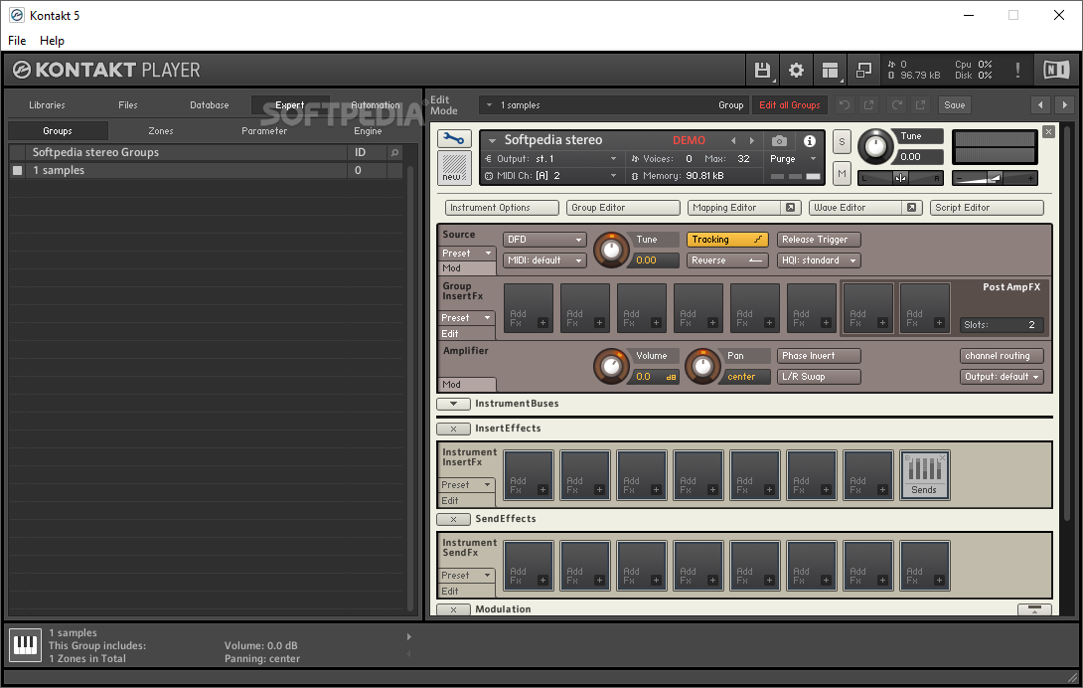
Task: Collapse the SendEffects section
Action: click(x=453, y=519)
